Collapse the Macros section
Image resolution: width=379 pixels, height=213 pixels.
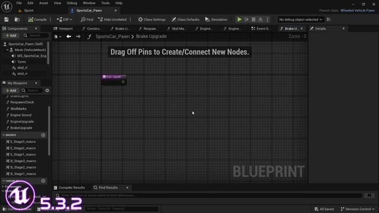pyautogui.click(x=4, y=135)
